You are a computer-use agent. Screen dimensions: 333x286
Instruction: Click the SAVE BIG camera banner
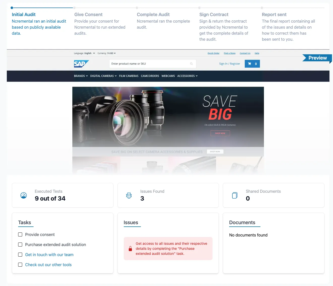pos(168,117)
